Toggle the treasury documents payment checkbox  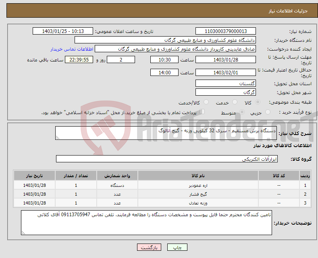tap(202, 112)
